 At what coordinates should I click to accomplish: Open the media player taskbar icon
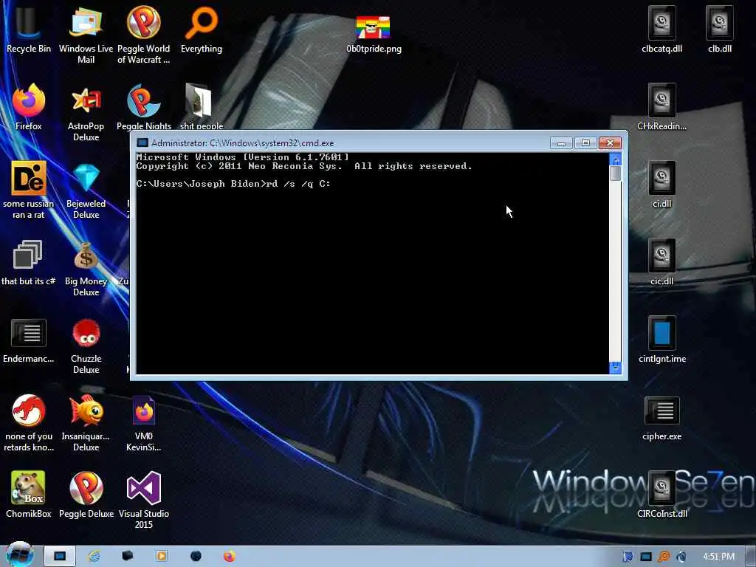161,556
